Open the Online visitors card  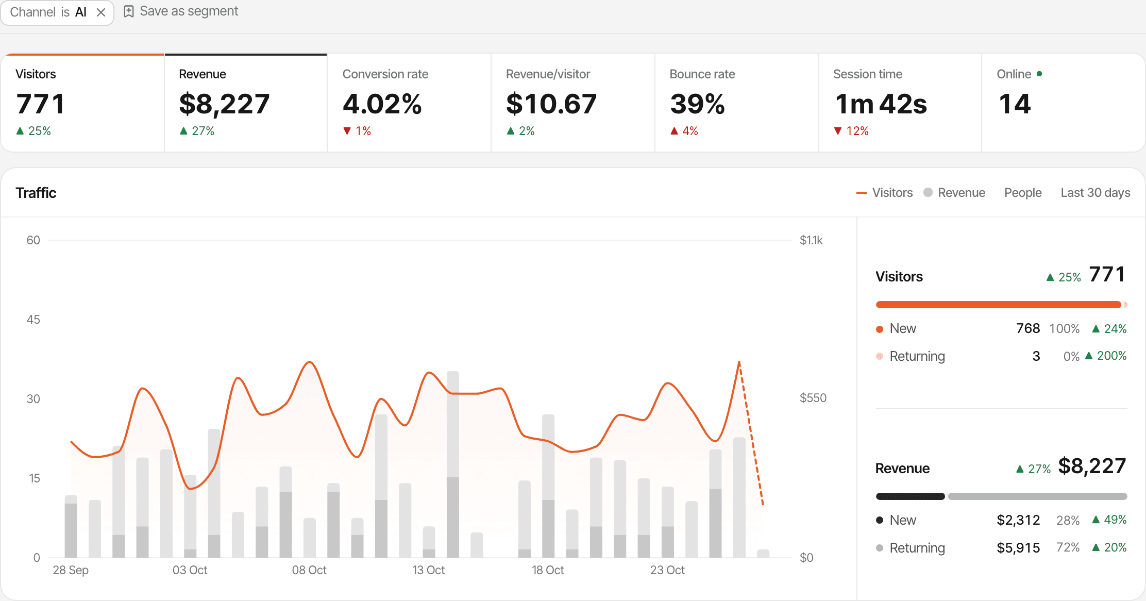pyautogui.click(x=1063, y=103)
